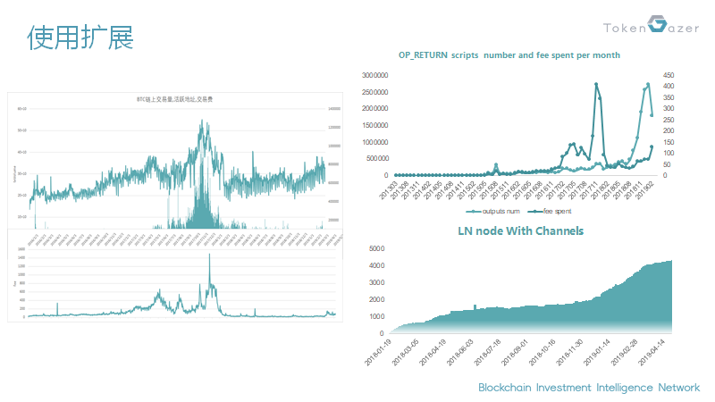
Task: Click the 201902 month label
Action: (x=644, y=190)
